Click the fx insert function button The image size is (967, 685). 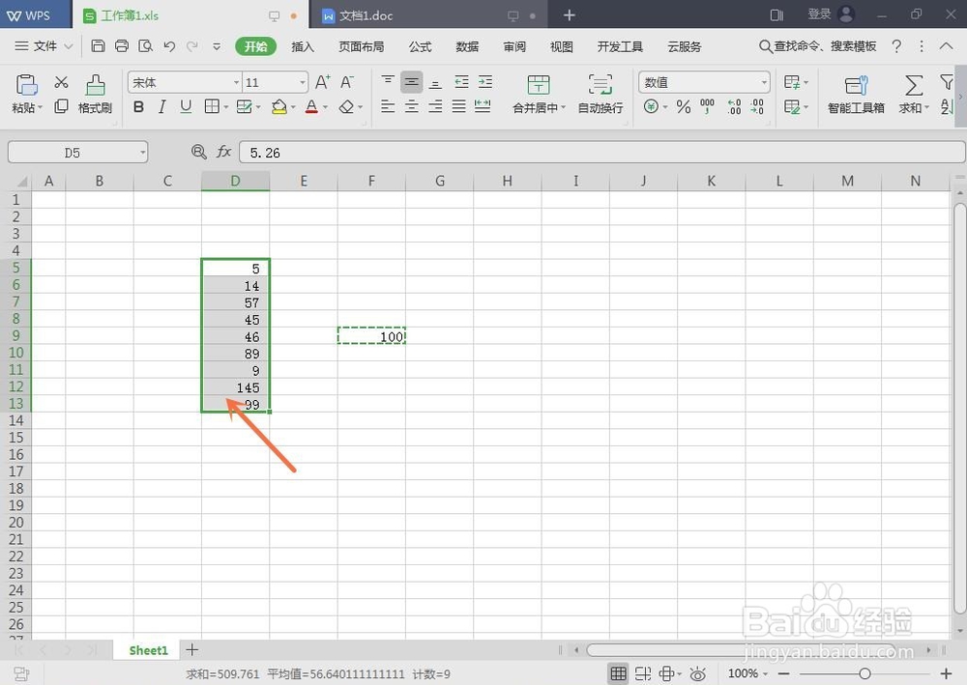pyautogui.click(x=224, y=152)
